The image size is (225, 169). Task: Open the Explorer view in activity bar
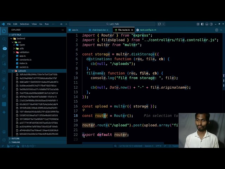click(x=4, y=31)
